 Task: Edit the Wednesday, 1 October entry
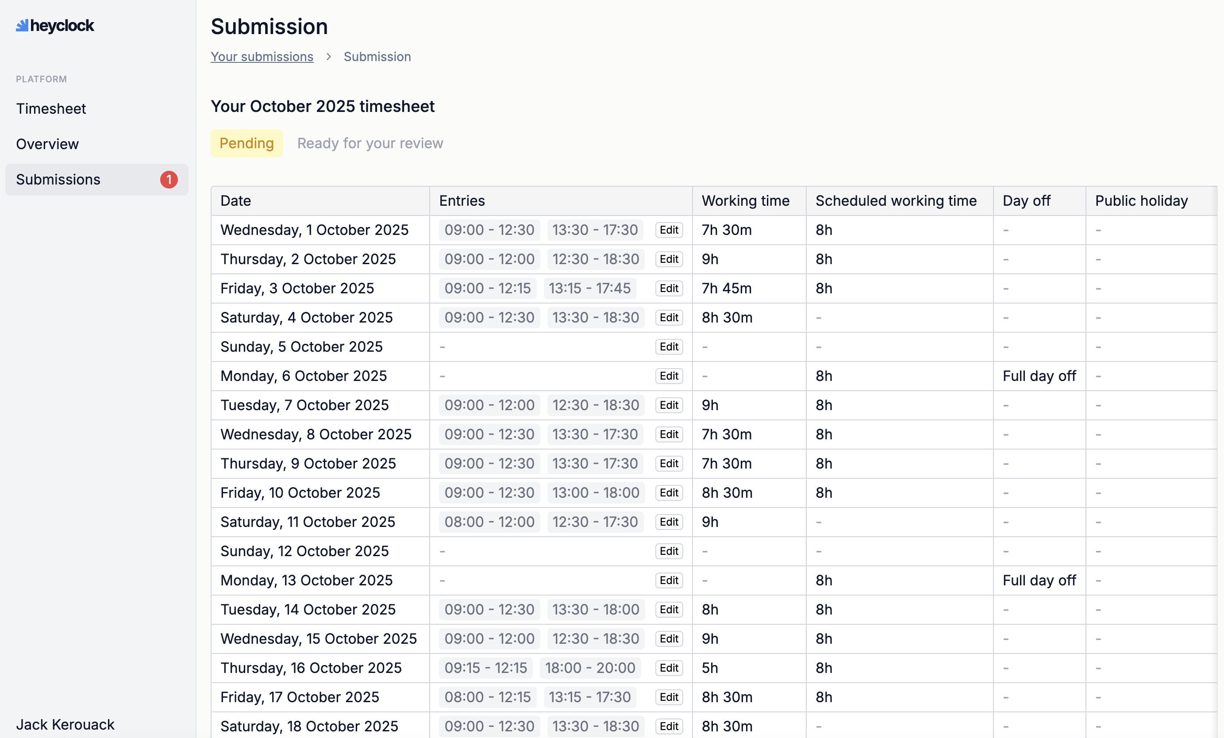pyautogui.click(x=669, y=230)
